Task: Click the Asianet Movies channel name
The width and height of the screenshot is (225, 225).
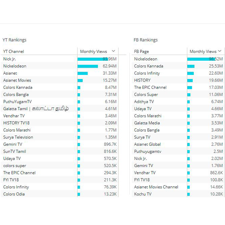Action: click(x=16, y=80)
